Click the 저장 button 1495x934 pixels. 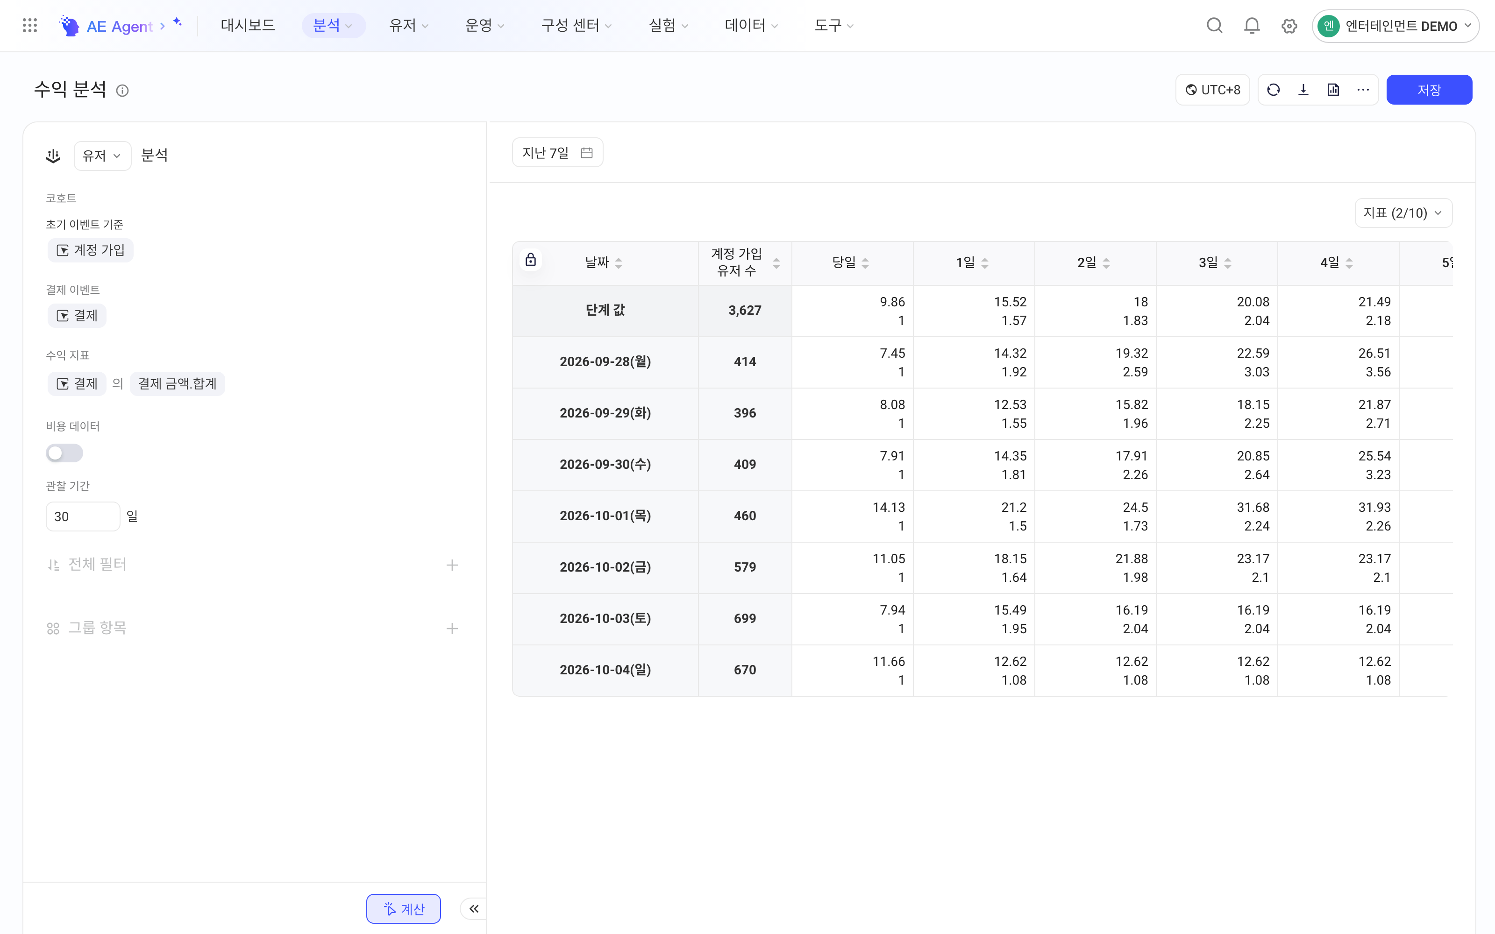(1429, 90)
